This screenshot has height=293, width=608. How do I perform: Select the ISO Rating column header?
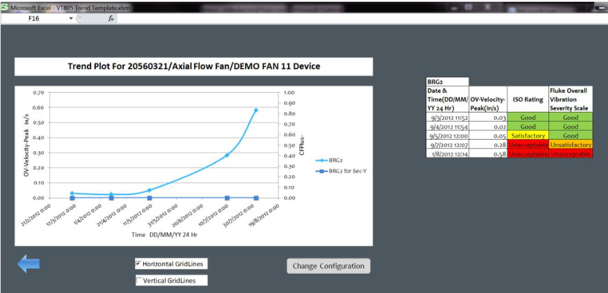(x=527, y=100)
